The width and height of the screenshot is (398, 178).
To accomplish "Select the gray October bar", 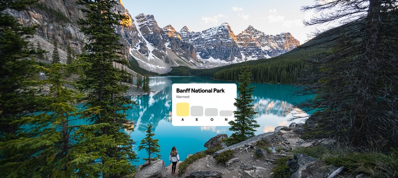I will pos(211,112).
